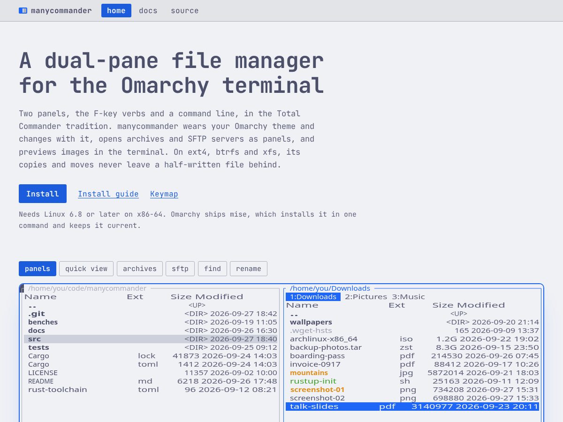563x422 pixels.
Task: Click the manycommander logo icon
Action: click(23, 10)
